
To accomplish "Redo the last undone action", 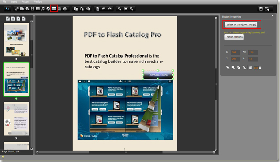I will pyautogui.click(x=110, y=9).
